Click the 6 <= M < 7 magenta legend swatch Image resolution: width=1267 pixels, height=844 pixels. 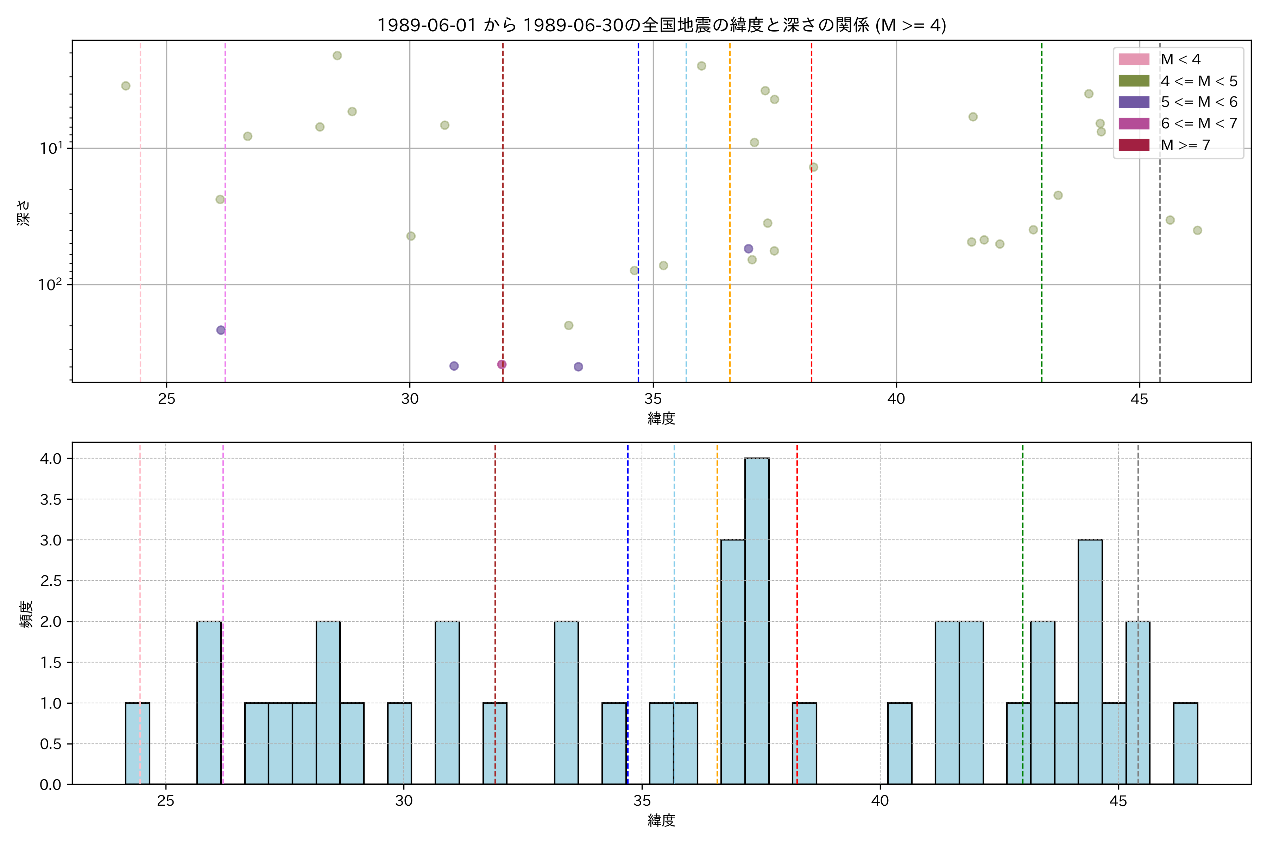[1133, 123]
